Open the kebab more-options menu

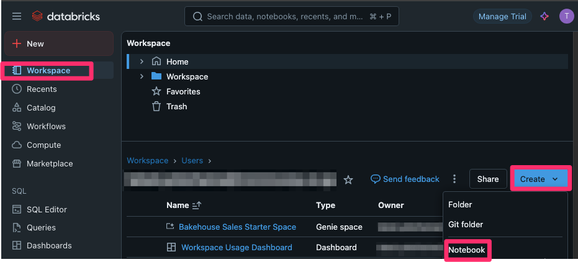pos(454,179)
